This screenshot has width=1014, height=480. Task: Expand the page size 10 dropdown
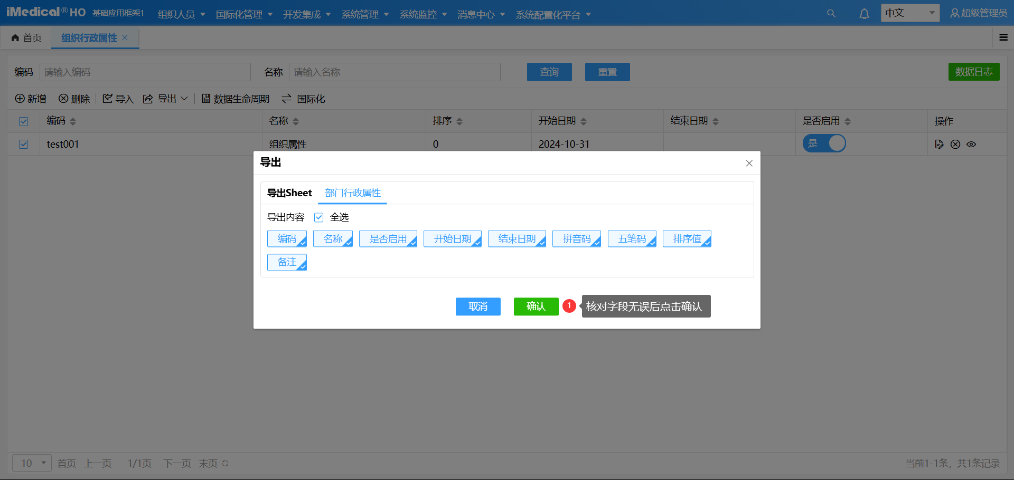click(x=32, y=463)
